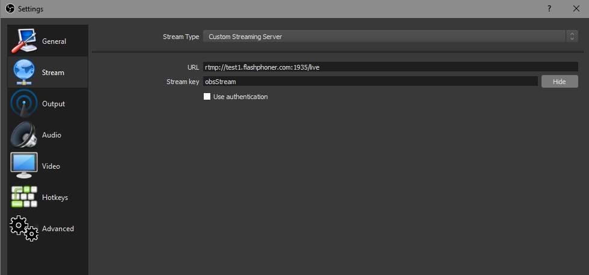Click the Hotkeys keyboard icon
Screen dimensions: 589x275
click(x=24, y=198)
